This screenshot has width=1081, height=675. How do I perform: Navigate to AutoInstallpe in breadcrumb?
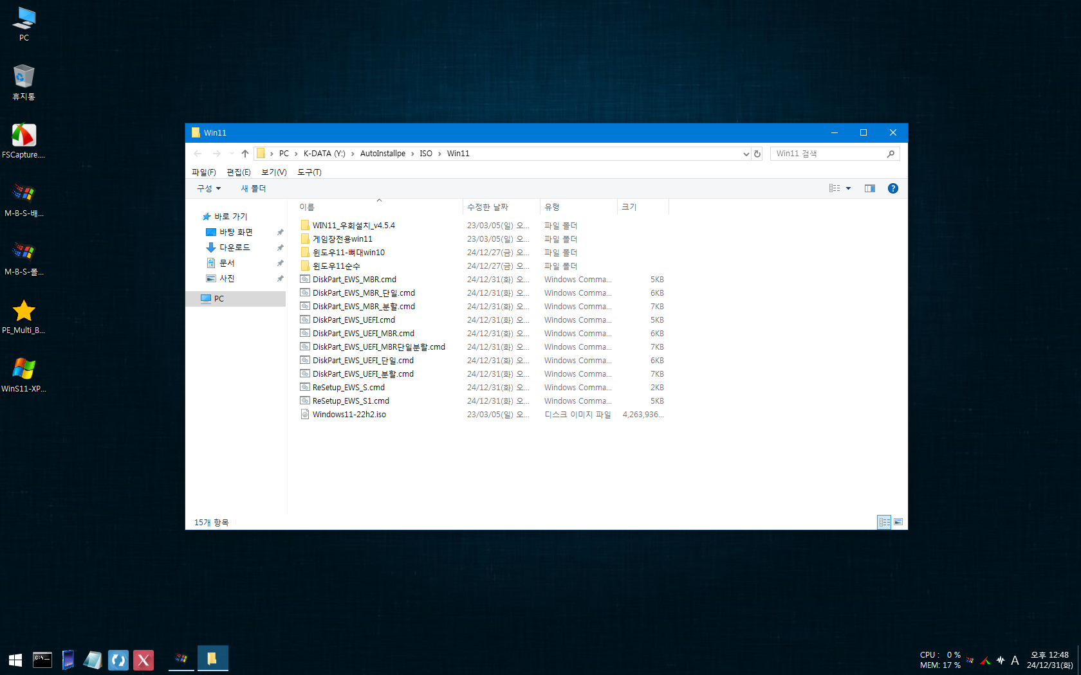tap(383, 154)
